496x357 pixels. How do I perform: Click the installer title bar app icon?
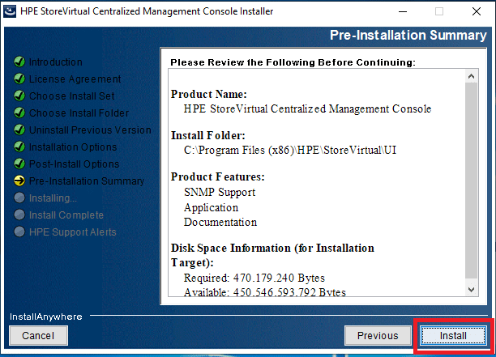10,11
